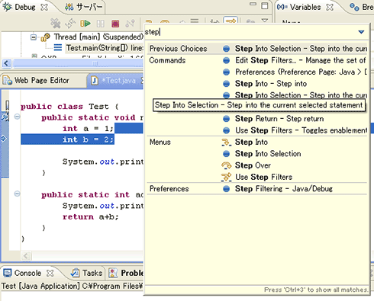Open the Web Page Editor tab
The height and width of the screenshot is (301, 374).
[x=36, y=81]
